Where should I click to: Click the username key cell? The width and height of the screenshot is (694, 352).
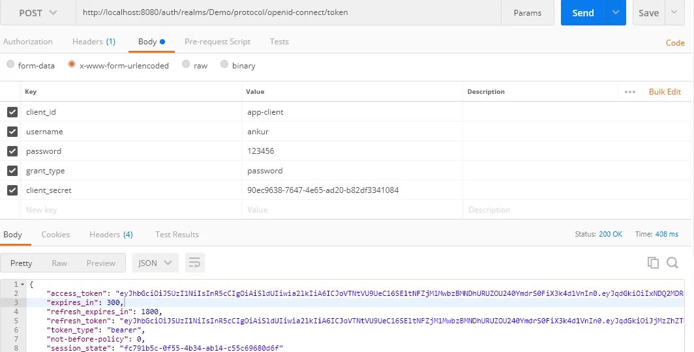click(131, 131)
